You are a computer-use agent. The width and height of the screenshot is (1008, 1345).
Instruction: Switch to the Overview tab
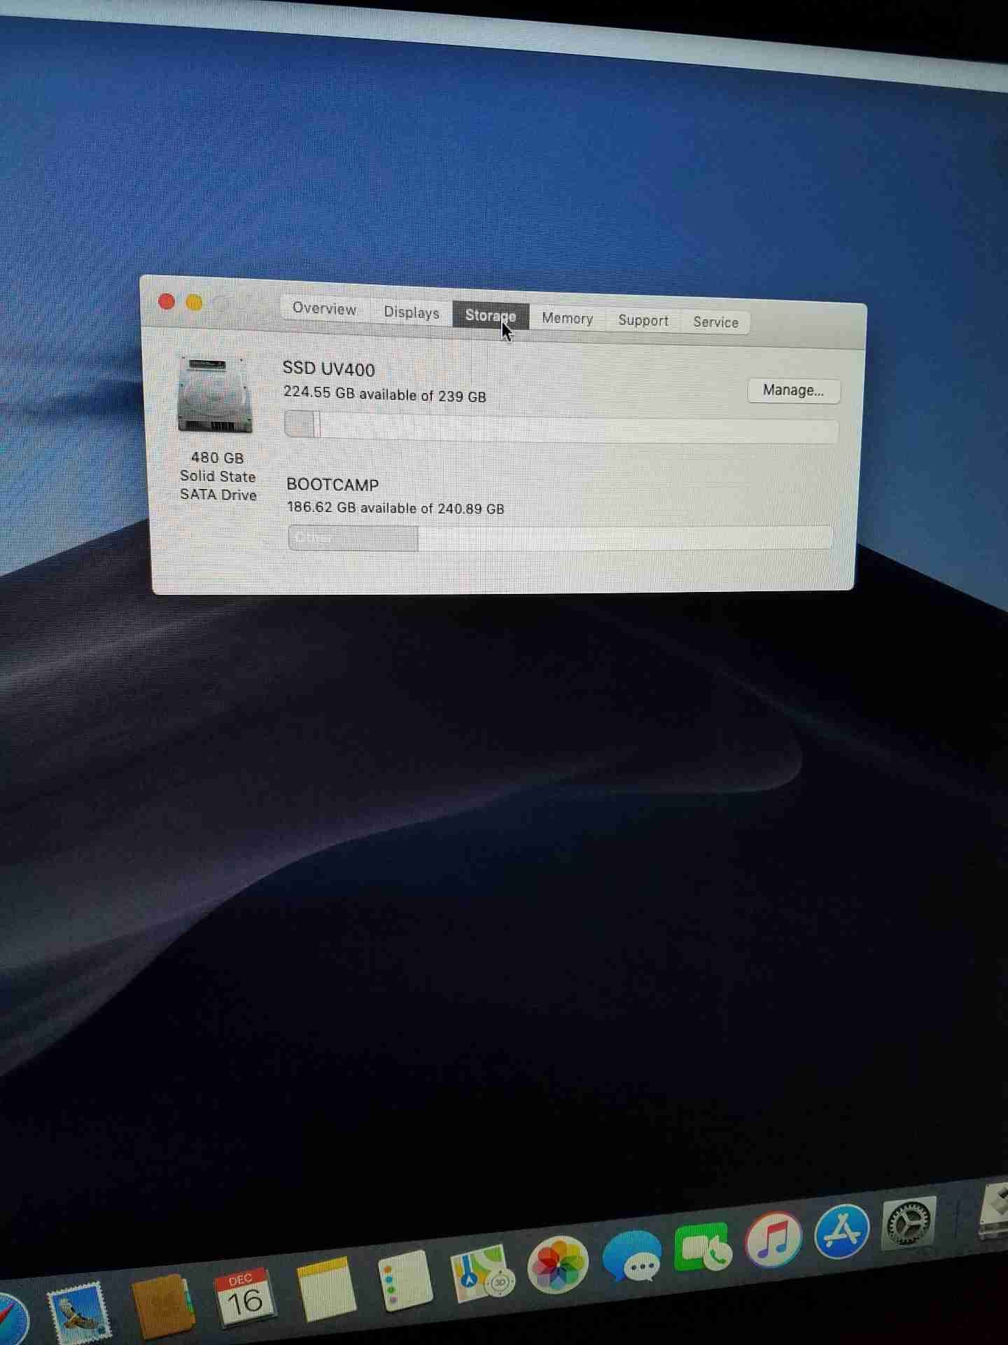324,309
